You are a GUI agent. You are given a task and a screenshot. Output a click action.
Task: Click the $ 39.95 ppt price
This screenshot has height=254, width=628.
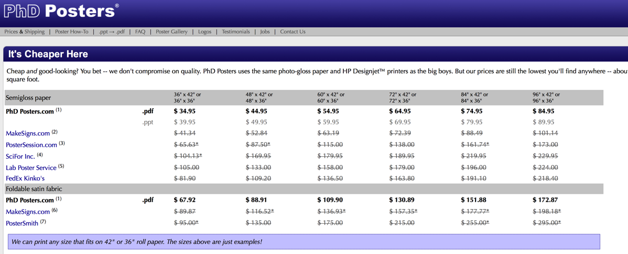pos(185,122)
